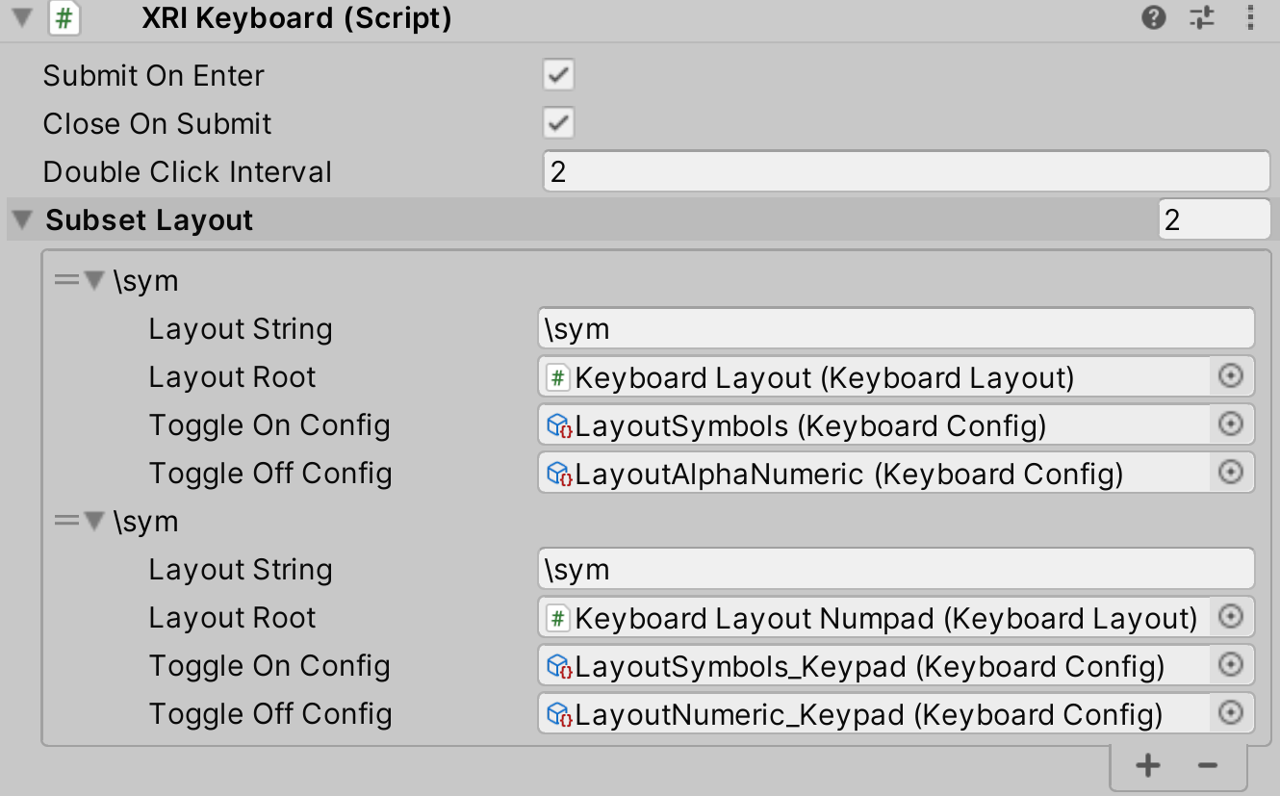Open object picker for LayoutSymbols Toggle On Config
The image size is (1280, 796).
coord(1230,424)
